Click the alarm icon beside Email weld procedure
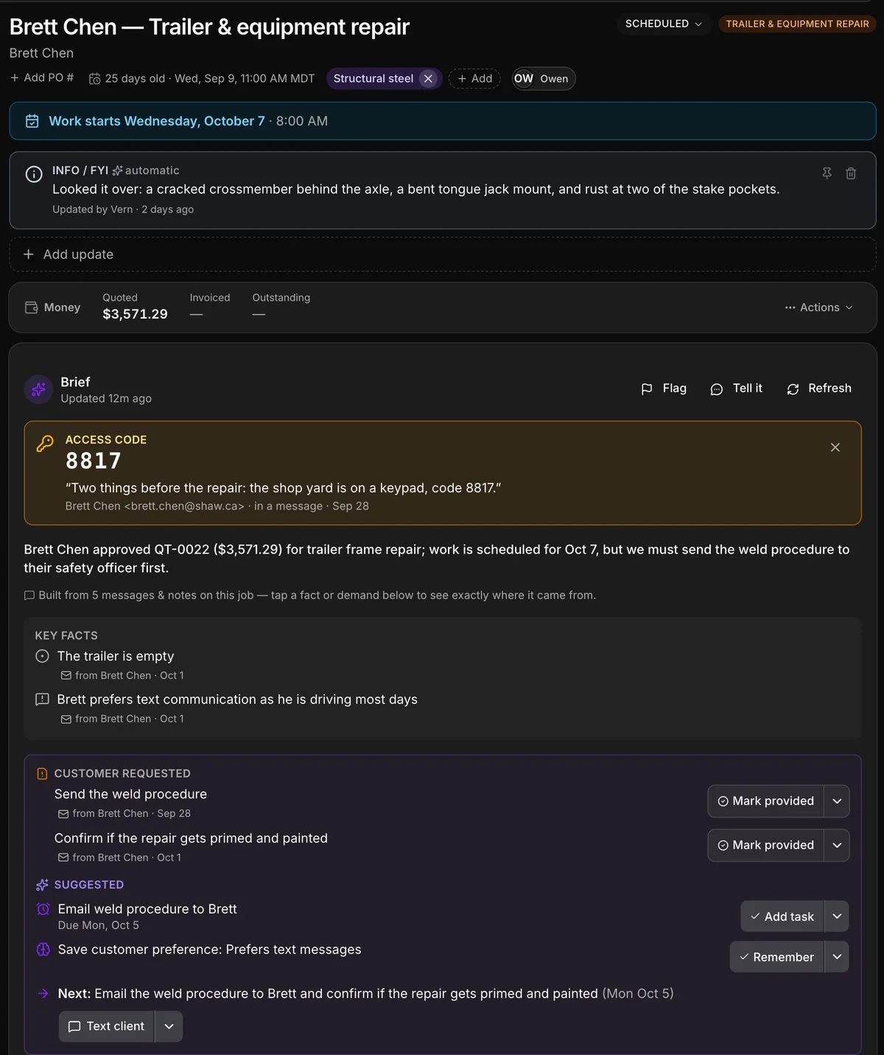 tap(43, 909)
